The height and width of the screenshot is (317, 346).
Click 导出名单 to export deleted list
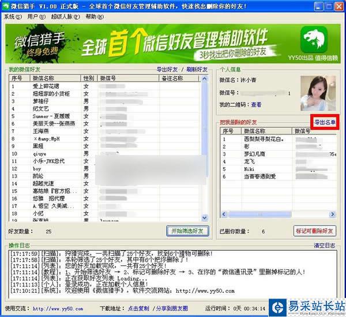[x=325, y=122]
